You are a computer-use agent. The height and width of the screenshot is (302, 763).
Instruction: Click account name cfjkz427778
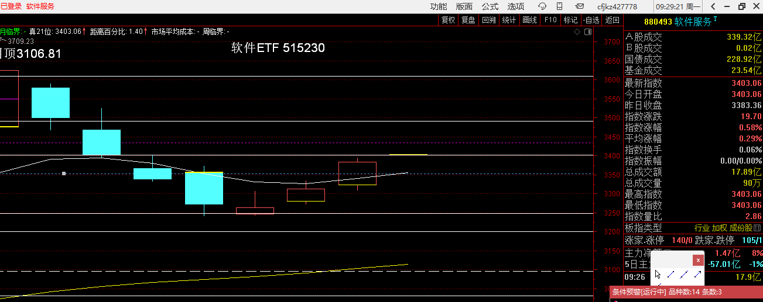coord(617,6)
